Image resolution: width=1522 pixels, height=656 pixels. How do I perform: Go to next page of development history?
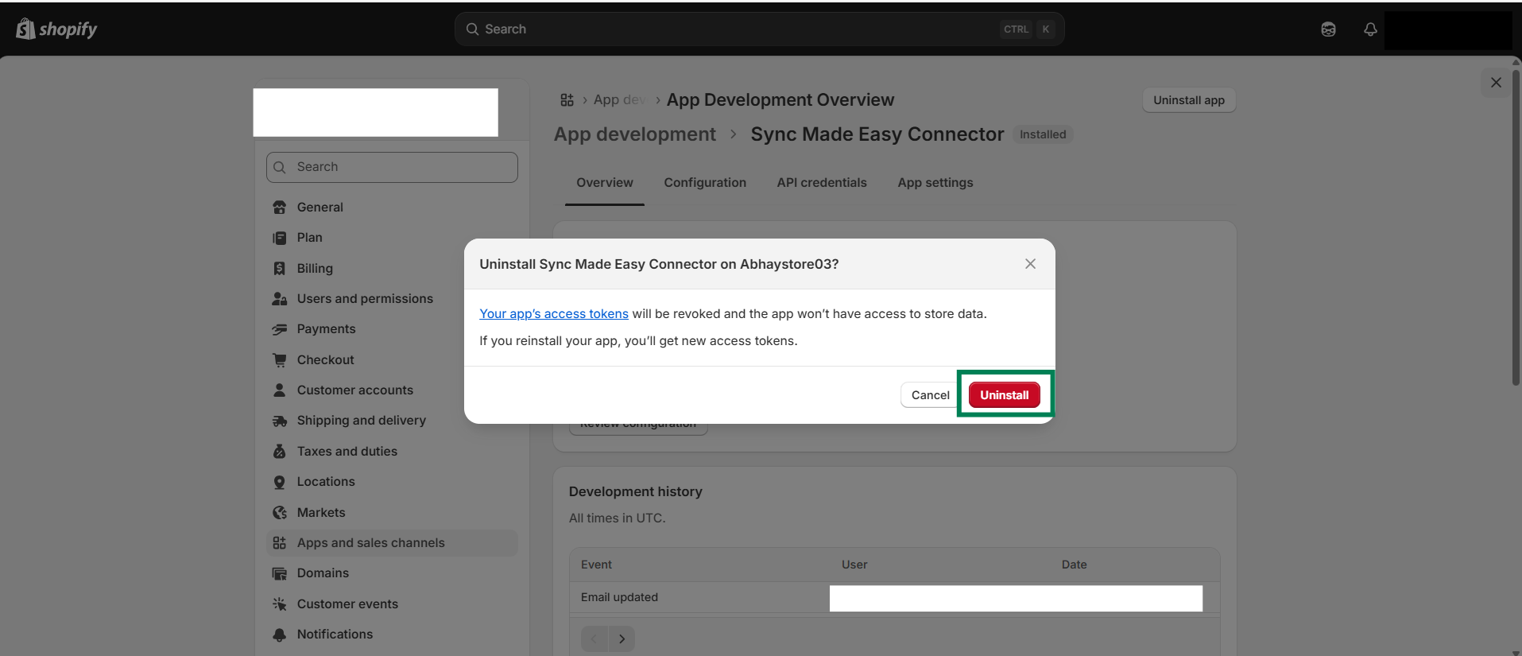(622, 639)
